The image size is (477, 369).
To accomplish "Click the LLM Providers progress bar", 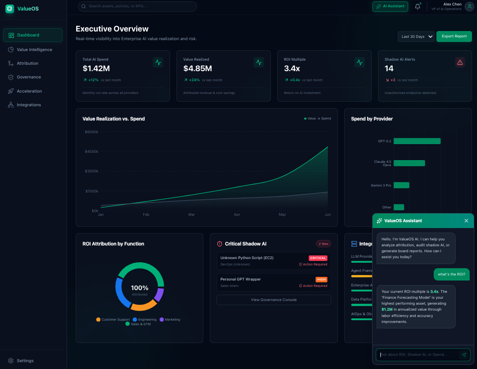I will tap(362, 262).
